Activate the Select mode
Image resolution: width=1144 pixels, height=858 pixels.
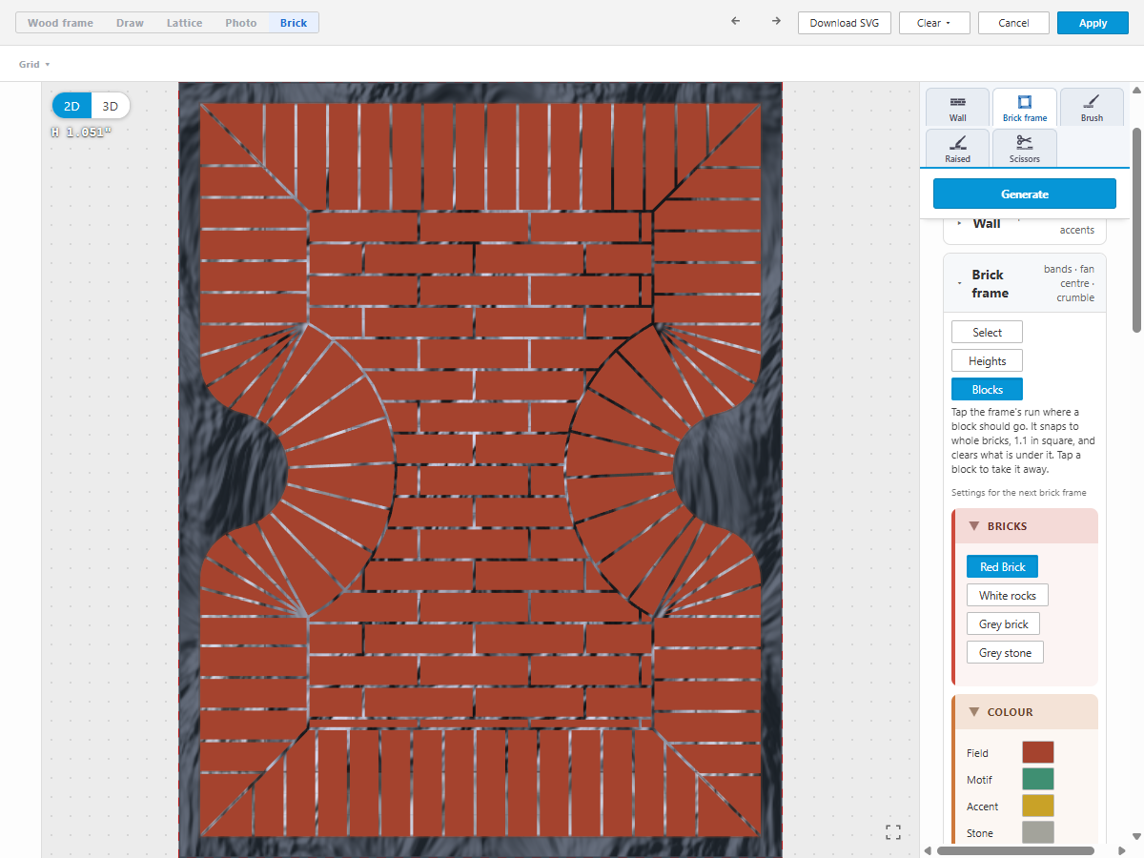987,332
